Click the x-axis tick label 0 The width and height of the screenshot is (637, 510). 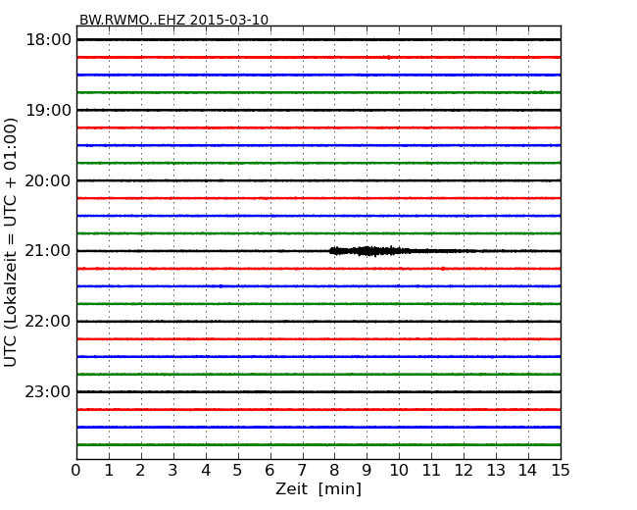coord(76,471)
